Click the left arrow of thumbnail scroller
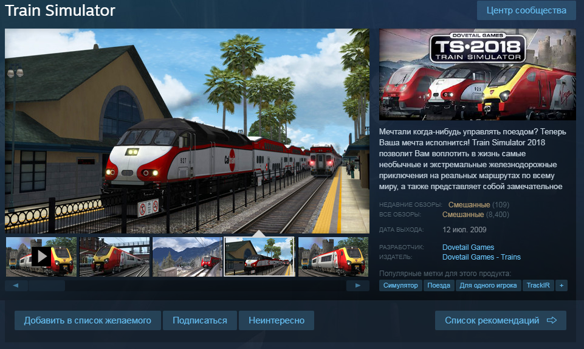The image size is (584, 349). click(16, 286)
